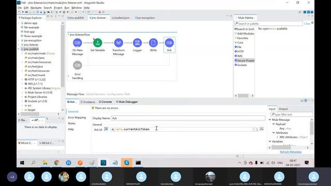
Task: Switch to Output metadata tab
Action: (283, 109)
